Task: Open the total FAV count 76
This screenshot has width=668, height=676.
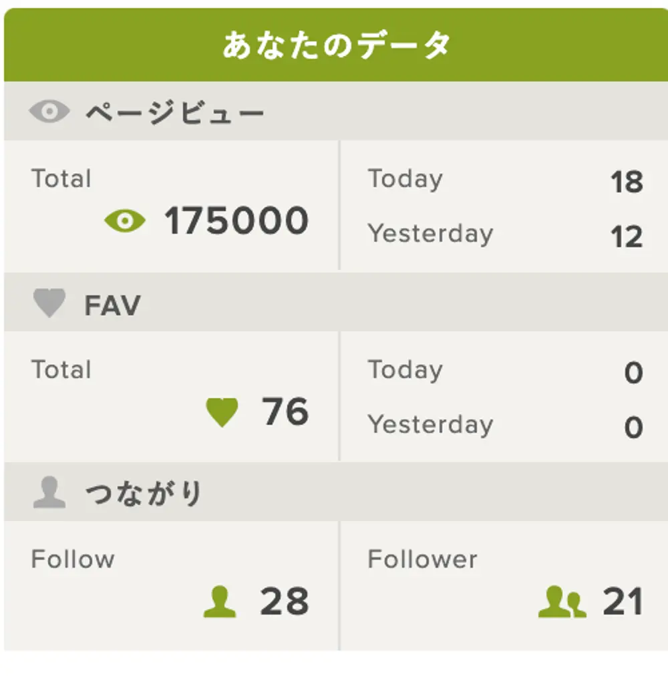Action: point(285,411)
